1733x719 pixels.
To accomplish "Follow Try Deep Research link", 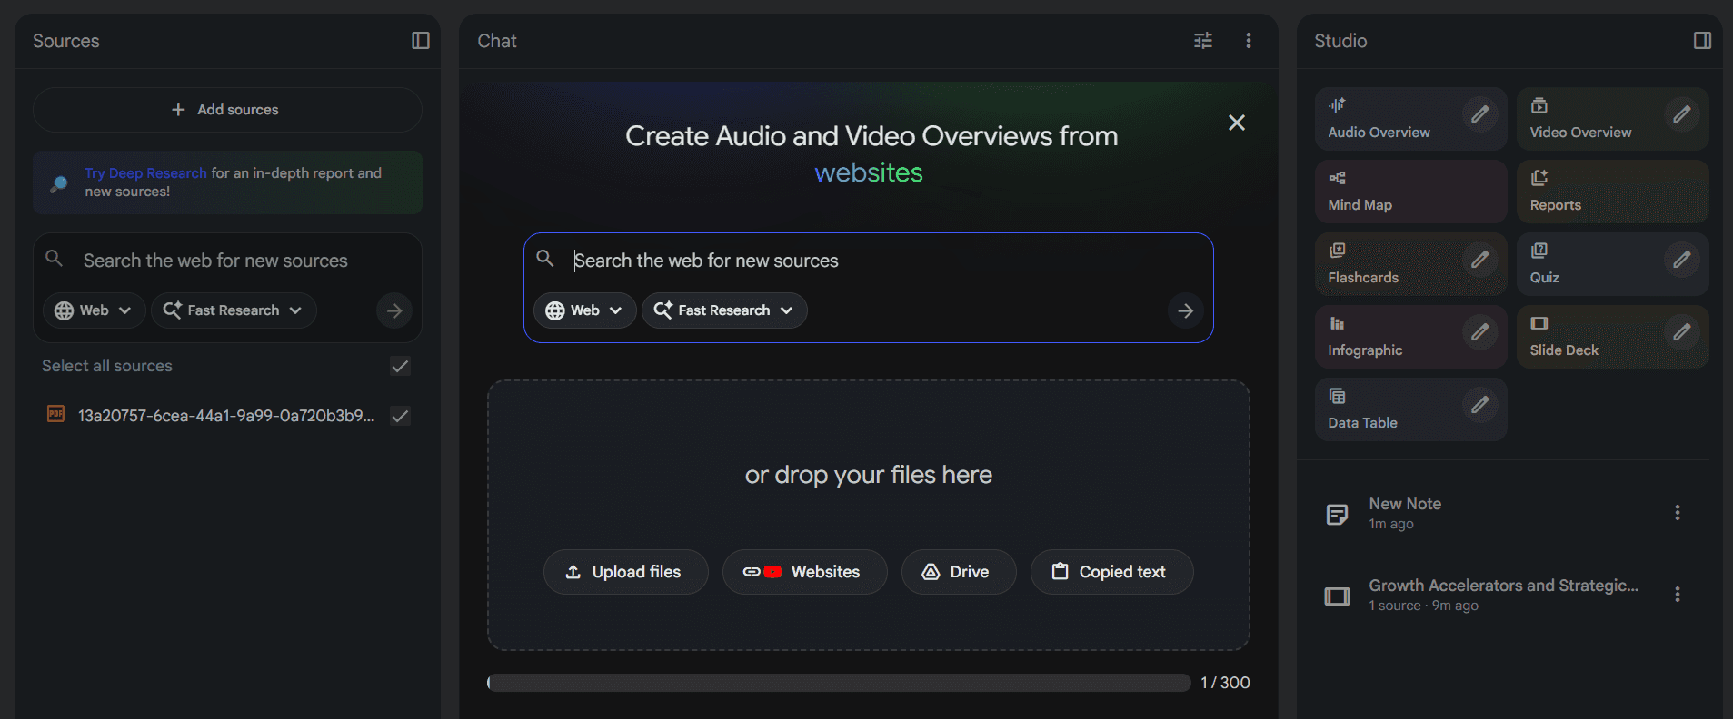I will pyautogui.click(x=145, y=173).
